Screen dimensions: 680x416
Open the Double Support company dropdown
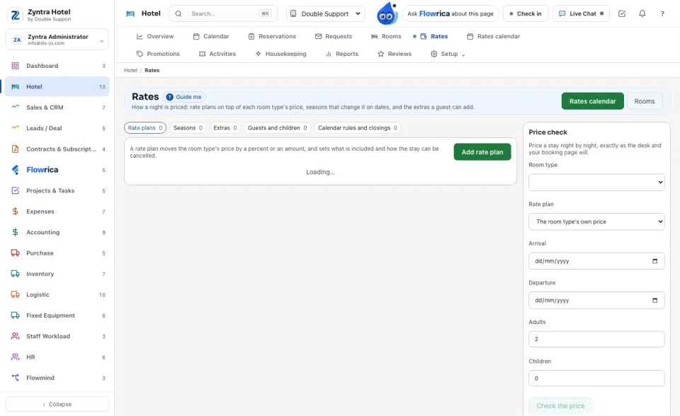325,13
